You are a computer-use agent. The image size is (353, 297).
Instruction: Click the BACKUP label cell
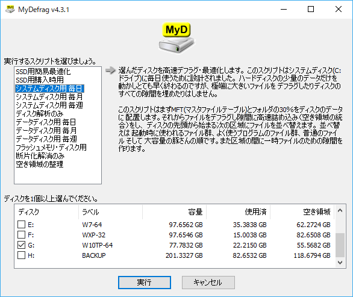pos(93,255)
